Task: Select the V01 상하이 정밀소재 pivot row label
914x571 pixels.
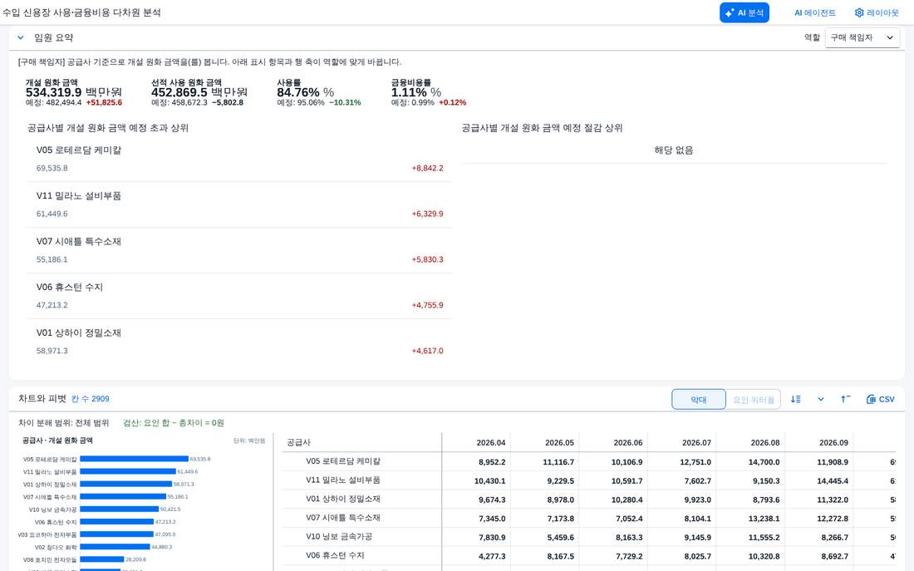Action: [342, 500]
